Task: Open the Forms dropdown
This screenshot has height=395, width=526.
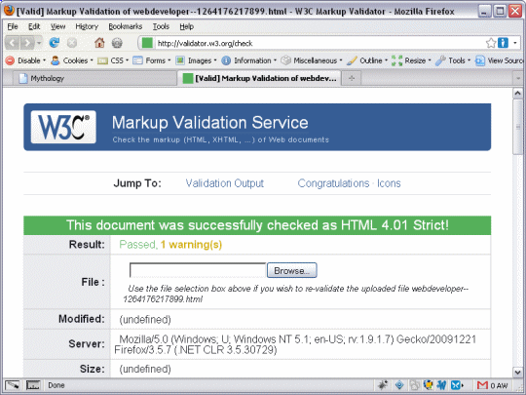Action: coord(152,60)
